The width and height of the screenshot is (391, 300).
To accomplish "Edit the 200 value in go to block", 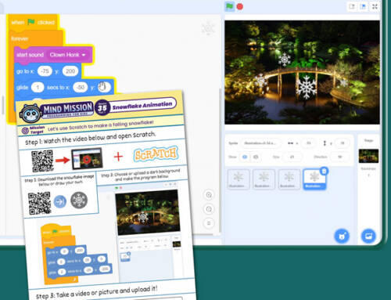I will 70,71.
